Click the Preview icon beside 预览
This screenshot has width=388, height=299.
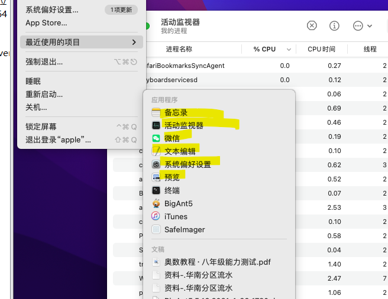pos(156,177)
